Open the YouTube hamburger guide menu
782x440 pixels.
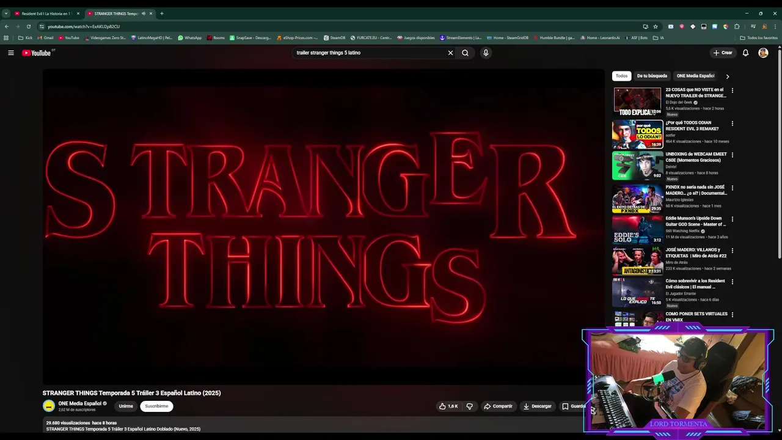(x=10, y=53)
